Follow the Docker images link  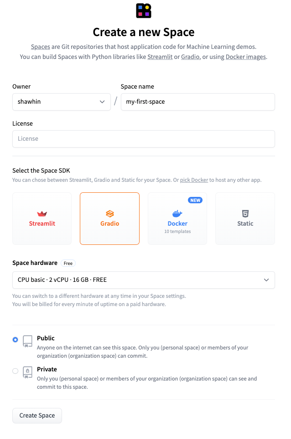pyautogui.click(x=245, y=57)
